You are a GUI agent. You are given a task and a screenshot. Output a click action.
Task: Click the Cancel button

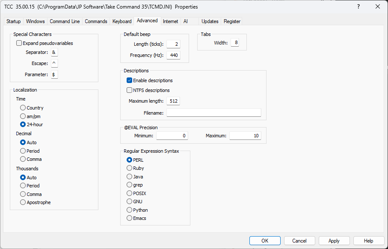pos(299,241)
